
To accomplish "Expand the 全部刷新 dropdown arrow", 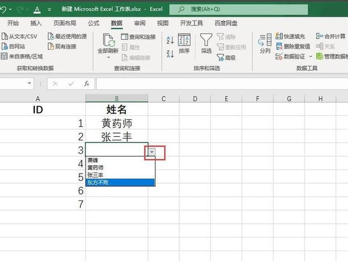I will [108, 57].
